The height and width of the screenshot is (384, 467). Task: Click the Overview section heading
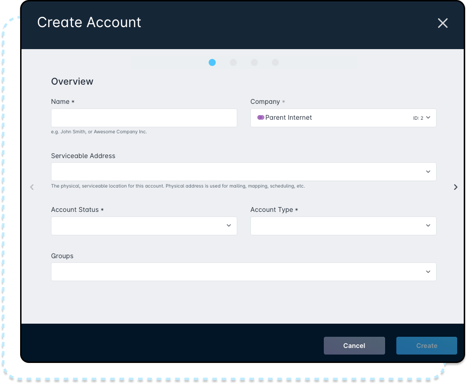tap(72, 81)
